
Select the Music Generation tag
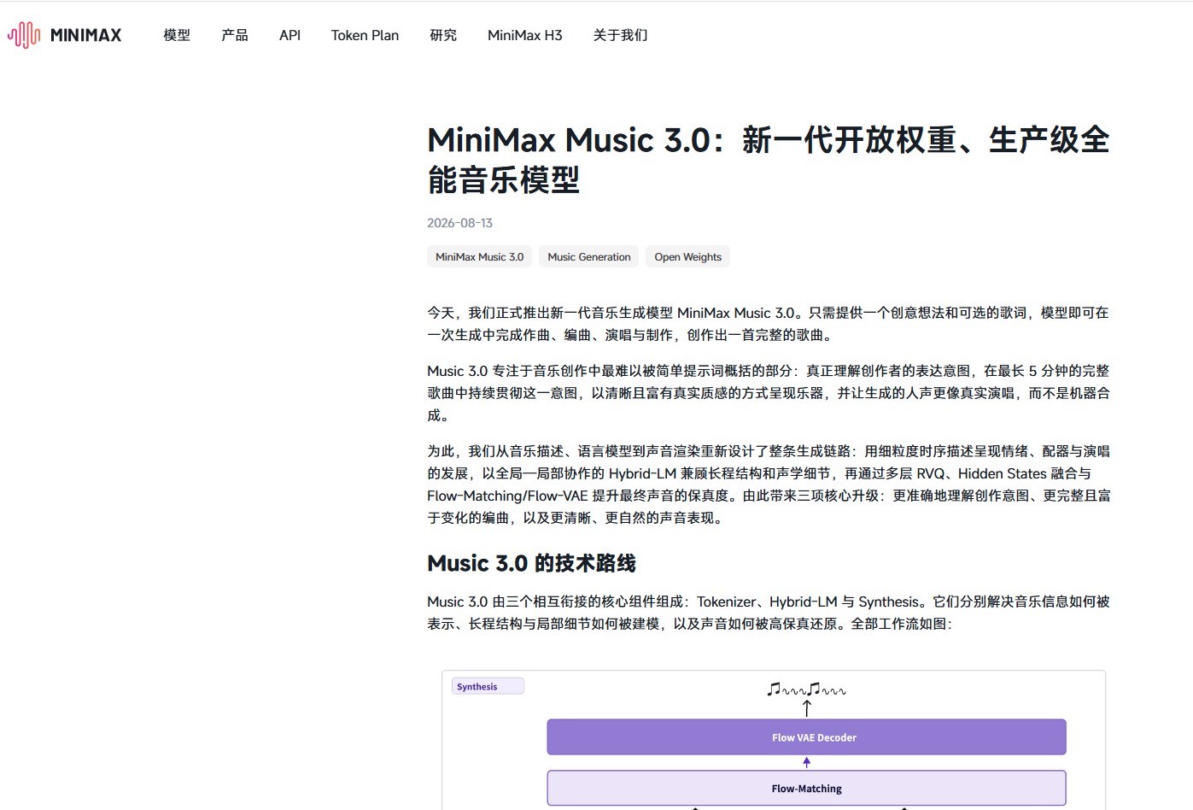coord(589,256)
